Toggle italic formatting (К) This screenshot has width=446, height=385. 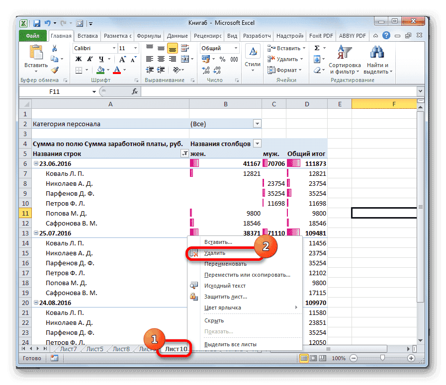tap(89, 58)
